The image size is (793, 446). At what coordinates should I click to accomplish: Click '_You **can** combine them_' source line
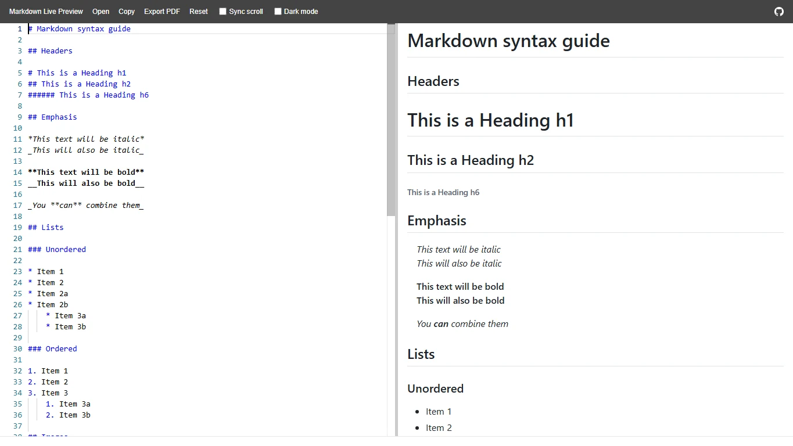(86, 205)
